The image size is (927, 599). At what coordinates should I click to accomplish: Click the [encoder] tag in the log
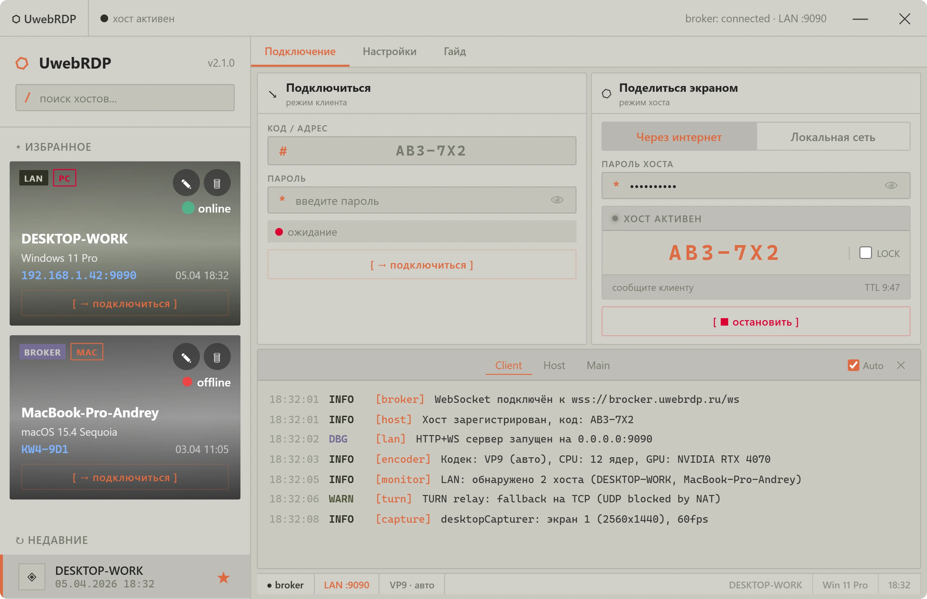[x=403, y=459]
